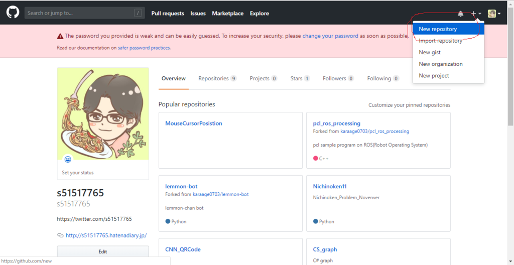Open Issues in the top nav
This screenshot has width=514, height=265.
(198, 14)
